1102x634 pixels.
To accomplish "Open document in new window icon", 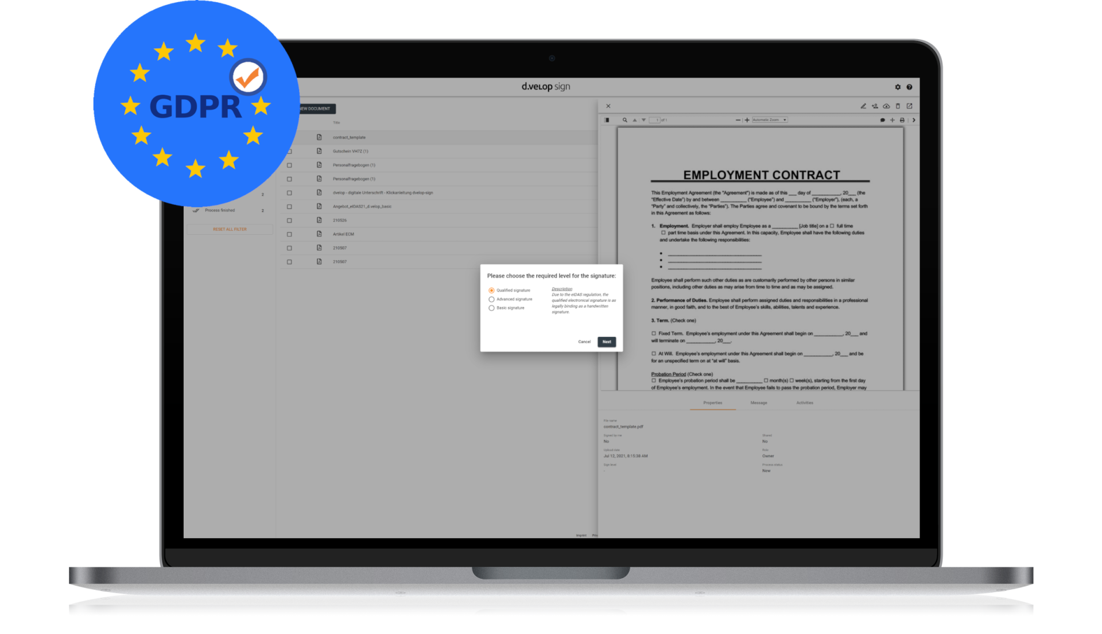I will (x=909, y=106).
